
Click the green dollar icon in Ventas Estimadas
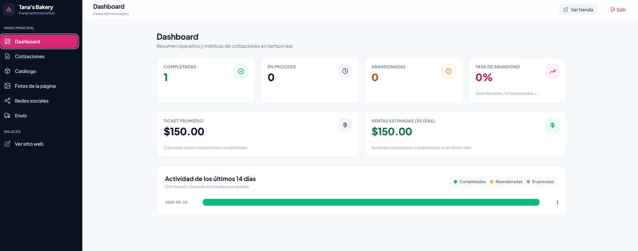553,125
